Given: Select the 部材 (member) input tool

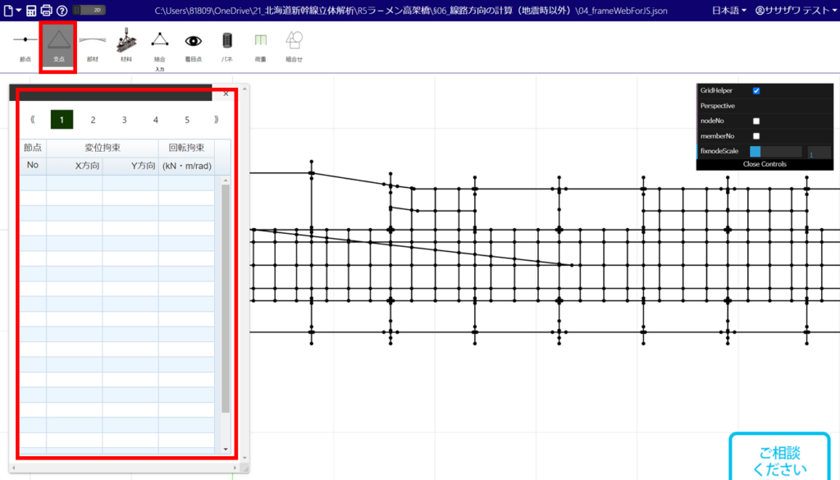Looking at the screenshot, I should pos(92,46).
